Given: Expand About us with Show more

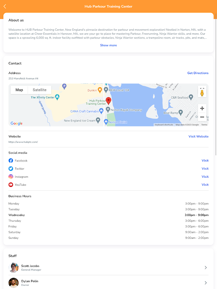Looking at the screenshot, I should pyautogui.click(x=109, y=45).
